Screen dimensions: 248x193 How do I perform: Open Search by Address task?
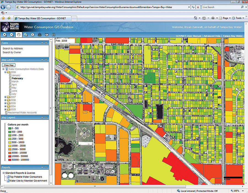13,49
